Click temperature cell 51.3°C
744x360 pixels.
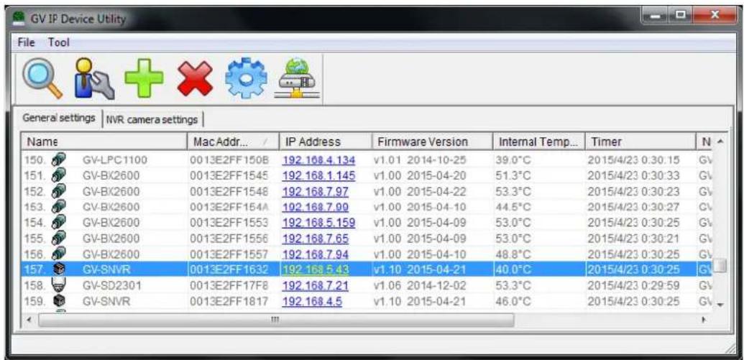pos(513,176)
